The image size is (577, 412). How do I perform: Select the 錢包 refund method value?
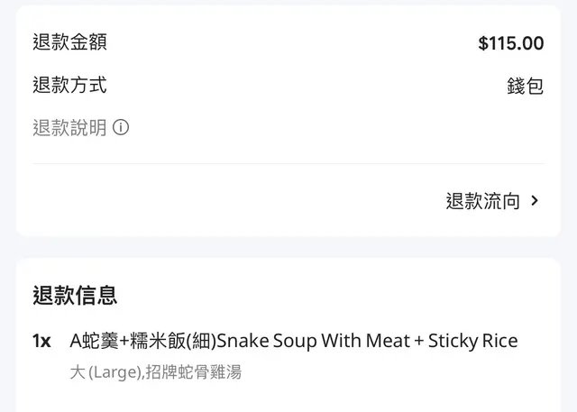[x=525, y=87]
